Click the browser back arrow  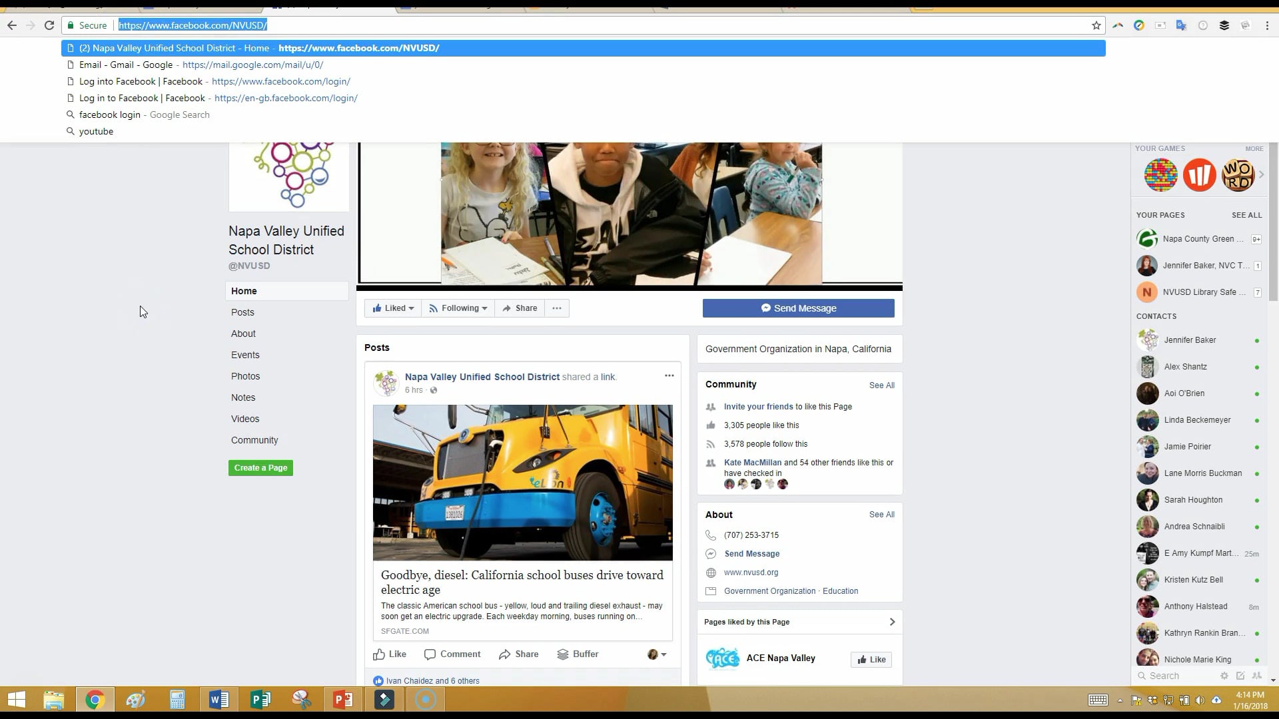point(12,25)
